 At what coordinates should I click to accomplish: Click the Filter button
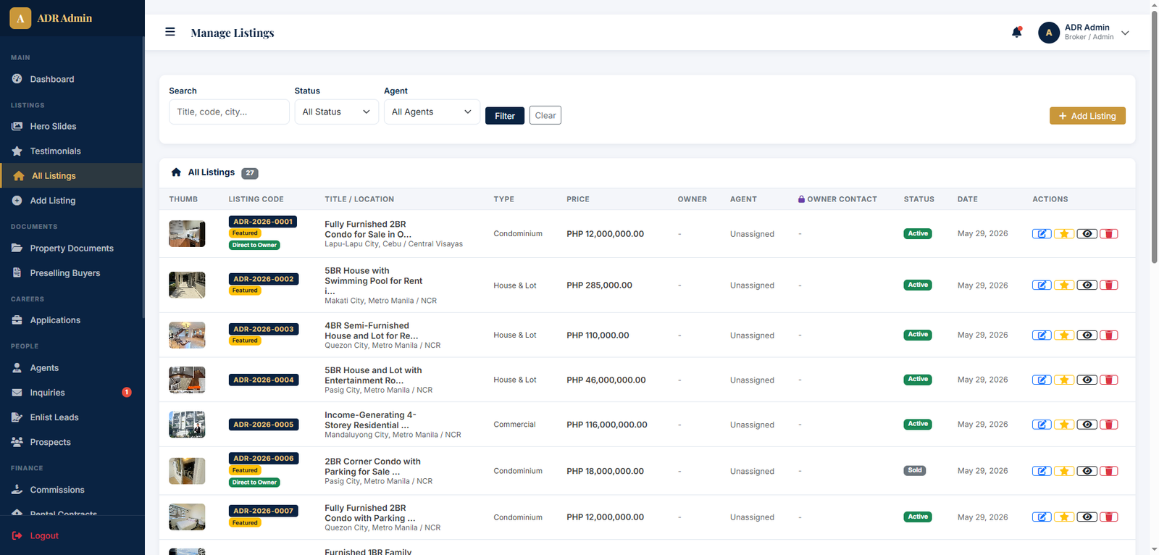505,116
